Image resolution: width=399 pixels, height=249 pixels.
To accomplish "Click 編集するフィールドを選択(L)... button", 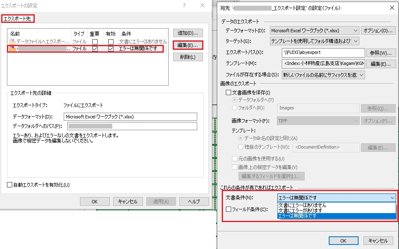I will click(x=271, y=176).
